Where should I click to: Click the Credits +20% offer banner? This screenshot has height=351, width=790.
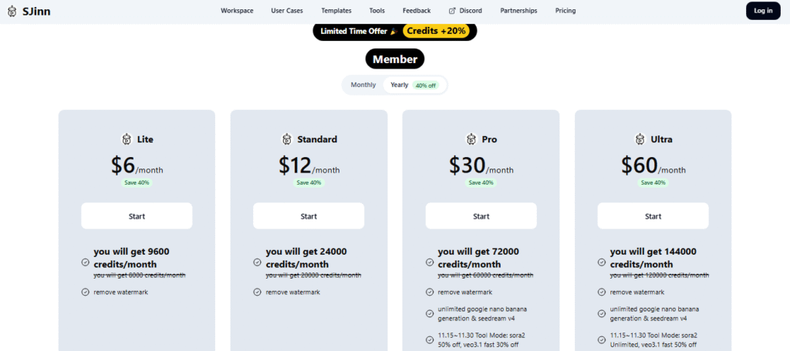tap(438, 31)
